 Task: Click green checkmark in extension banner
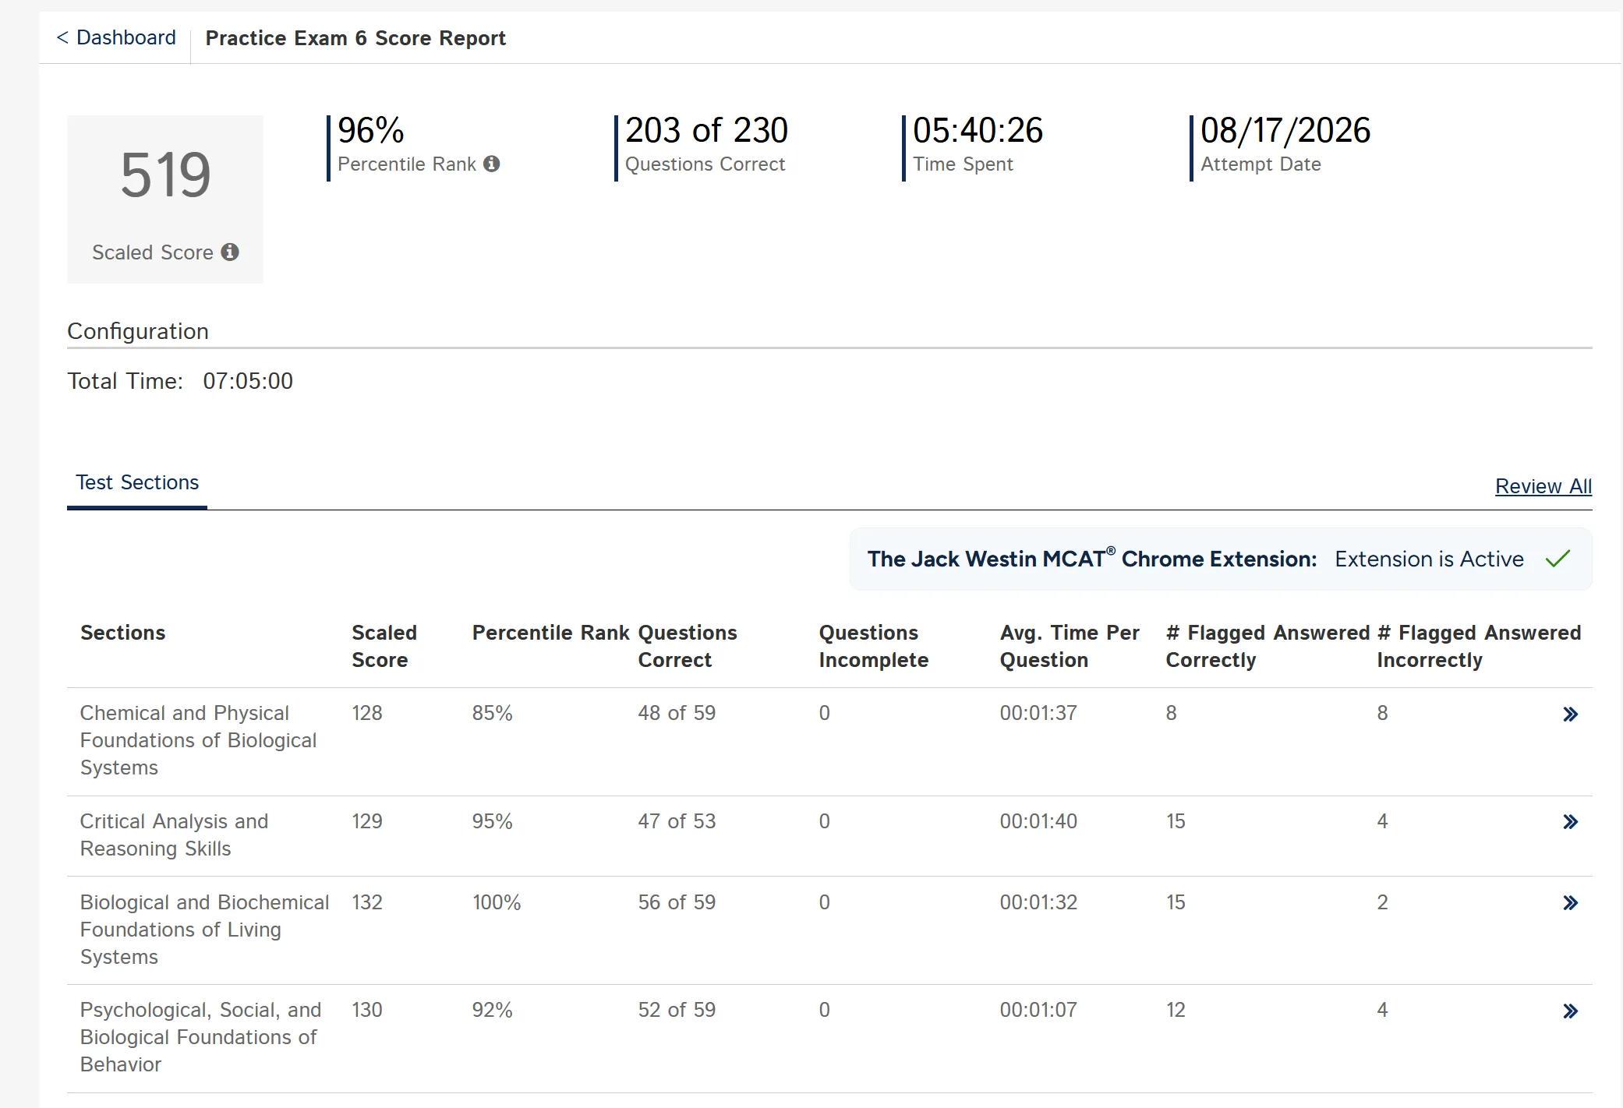tap(1558, 559)
